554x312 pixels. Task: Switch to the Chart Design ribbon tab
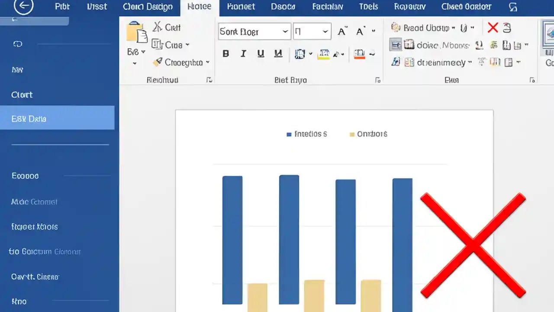[x=148, y=6]
